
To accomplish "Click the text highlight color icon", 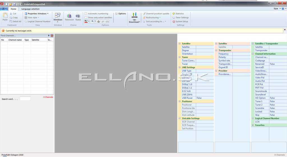I will [x=86, y=21].
